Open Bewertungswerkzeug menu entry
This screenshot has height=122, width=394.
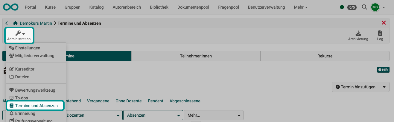(36, 90)
